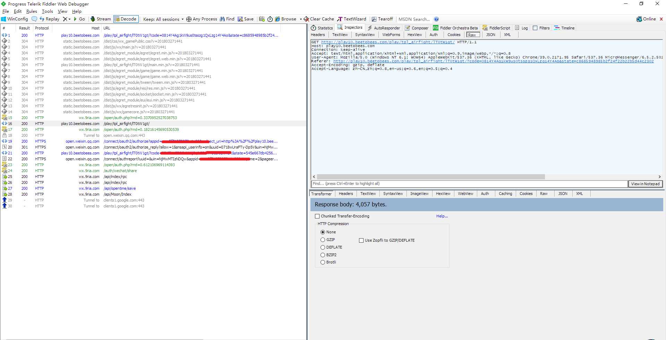Image resolution: width=666 pixels, height=340 pixels.
Task: Select session 27 /api/opentime/save
Action: click(x=153, y=188)
